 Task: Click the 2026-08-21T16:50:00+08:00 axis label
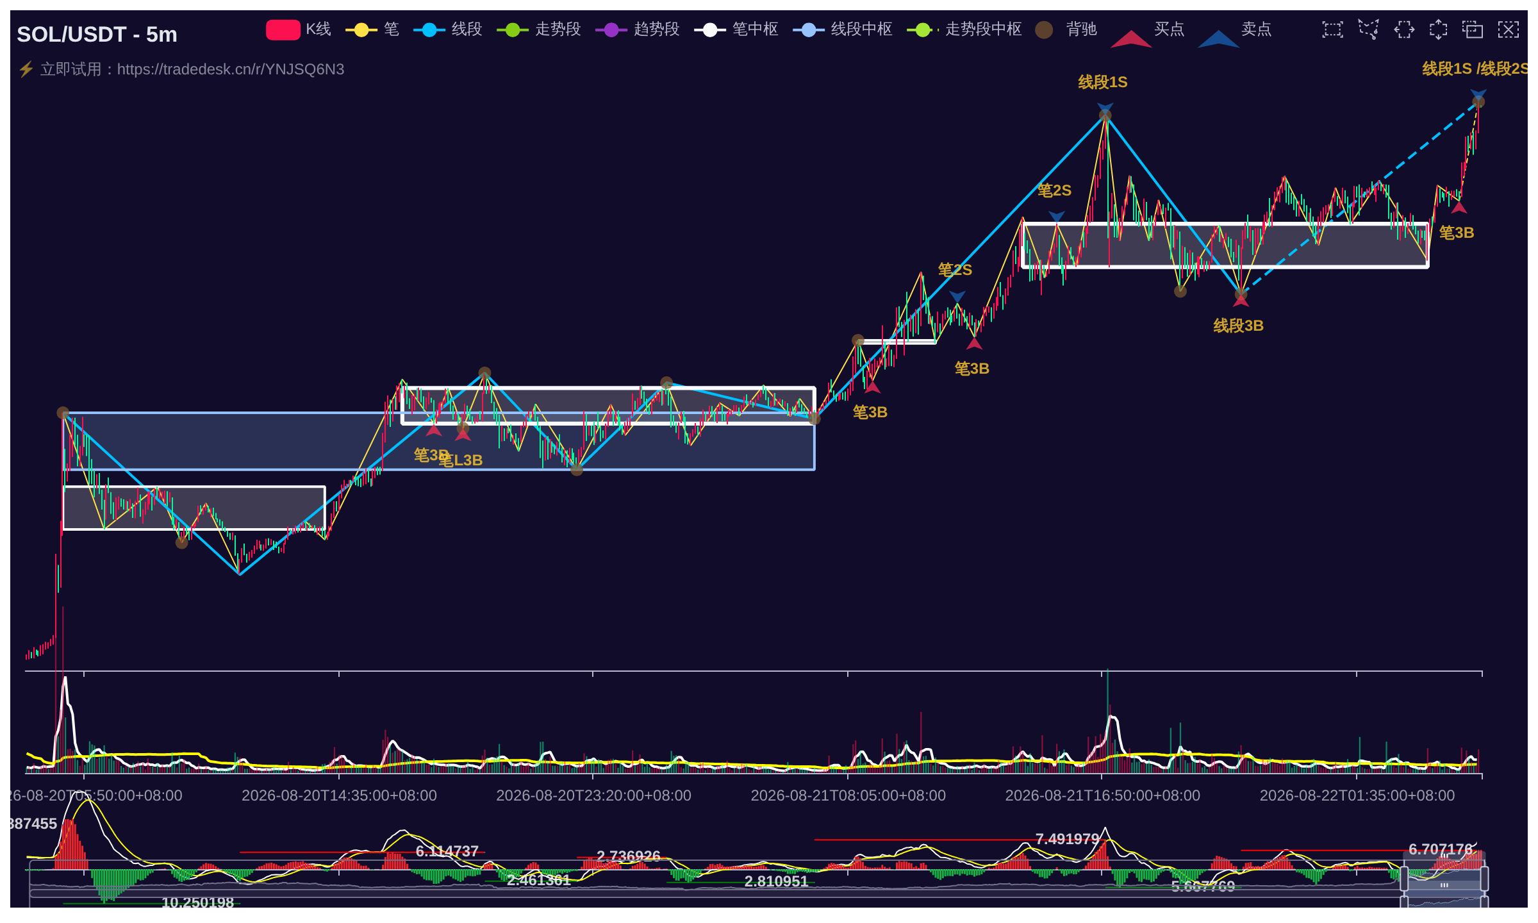[x=1102, y=795]
